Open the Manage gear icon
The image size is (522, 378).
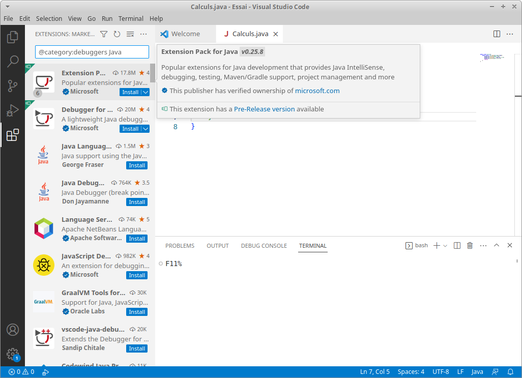13,355
